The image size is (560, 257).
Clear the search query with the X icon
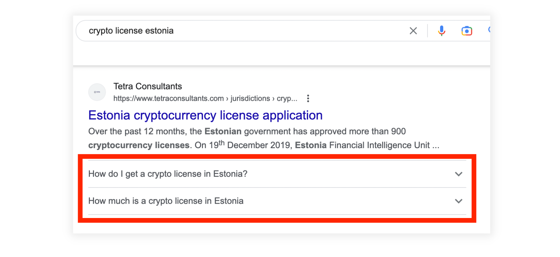tap(413, 31)
